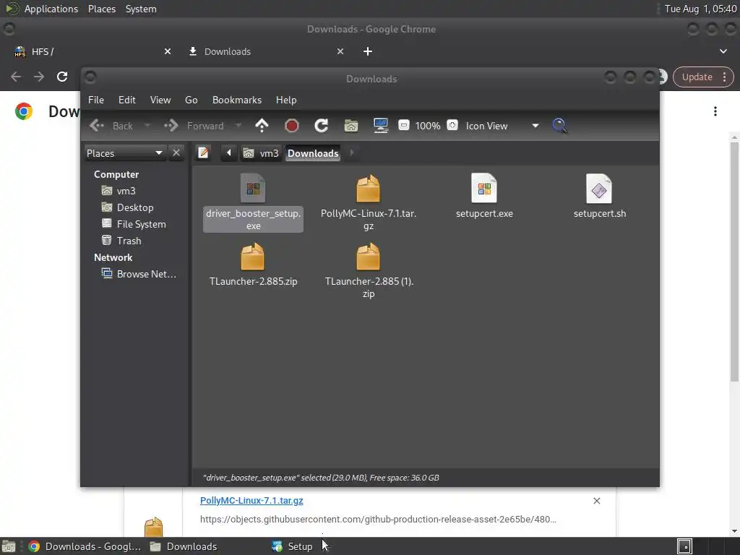740x555 pixels.
Task: Open Edit menu in file manager
Action: pos(127,100)
